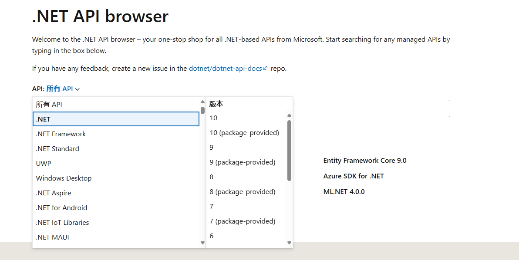Open 'Entity Framework Core 9.0' quick link
This screenshot has width=519, height=260.
click(365, 161)
